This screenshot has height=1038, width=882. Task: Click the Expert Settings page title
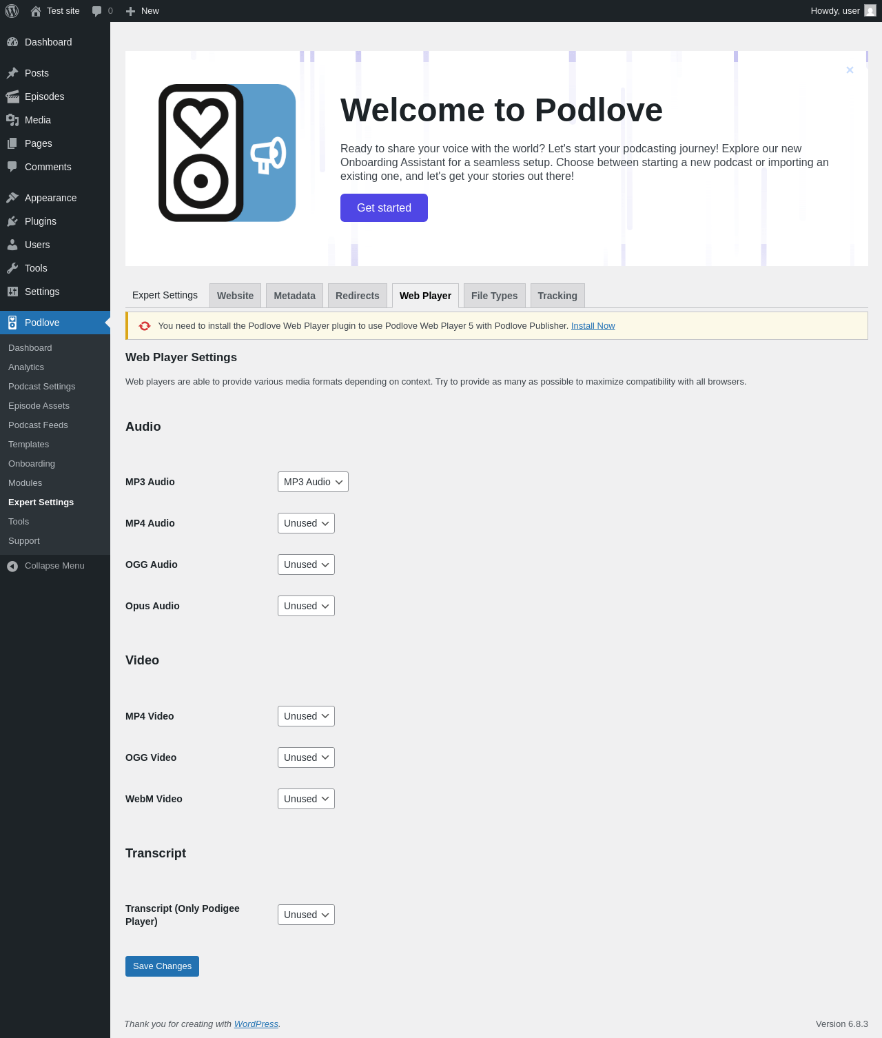(x=165, y=295)
